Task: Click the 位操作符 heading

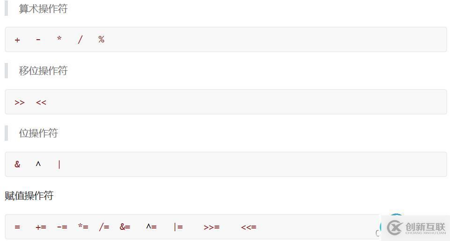Action: click(38, 133)
